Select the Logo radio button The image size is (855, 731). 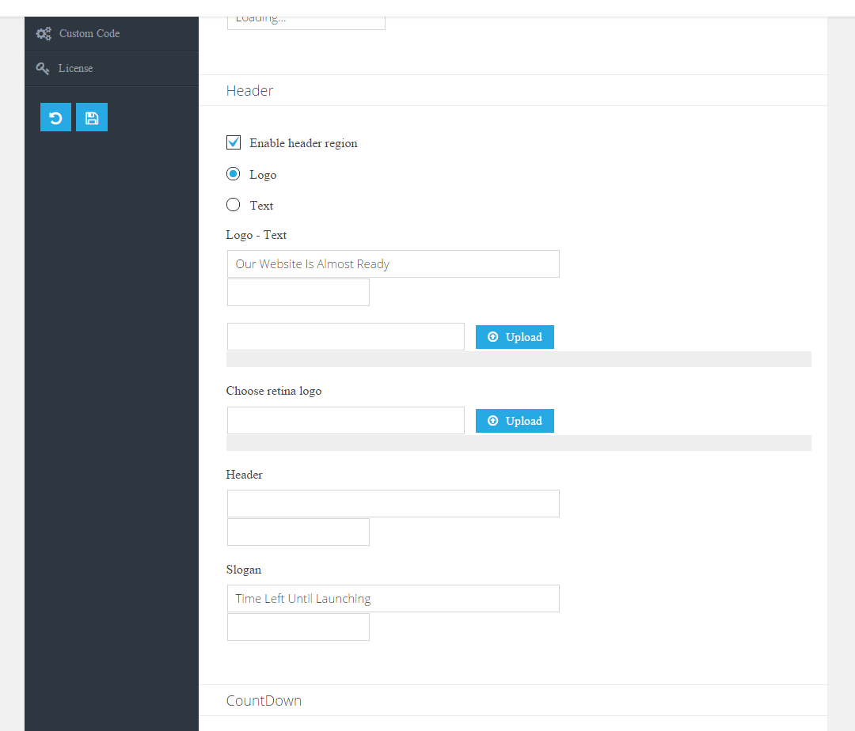[x=234, y=174]
